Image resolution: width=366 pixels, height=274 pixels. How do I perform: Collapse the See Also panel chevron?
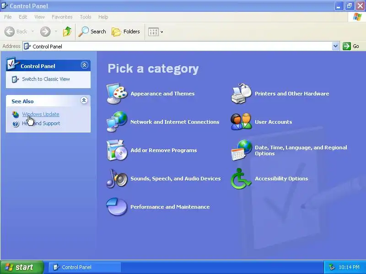(x=84, y=100)
